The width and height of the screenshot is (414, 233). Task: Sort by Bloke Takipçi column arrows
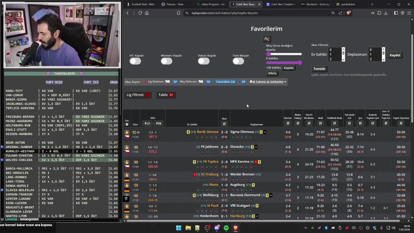pyautogui.click(x=298, y=123)
